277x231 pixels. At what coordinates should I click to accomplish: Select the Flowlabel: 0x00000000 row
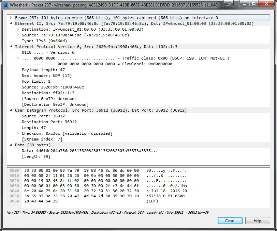pyautogui.click(x=97, y=64)
